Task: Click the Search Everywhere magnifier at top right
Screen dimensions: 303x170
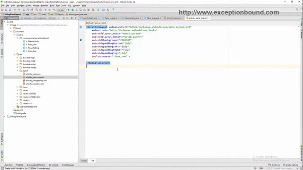Action: (x=297, y=9)
